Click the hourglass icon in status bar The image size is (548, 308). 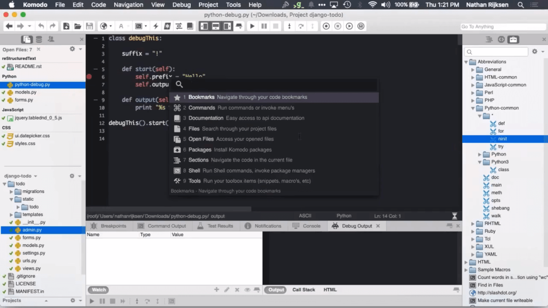pos(454,216)
